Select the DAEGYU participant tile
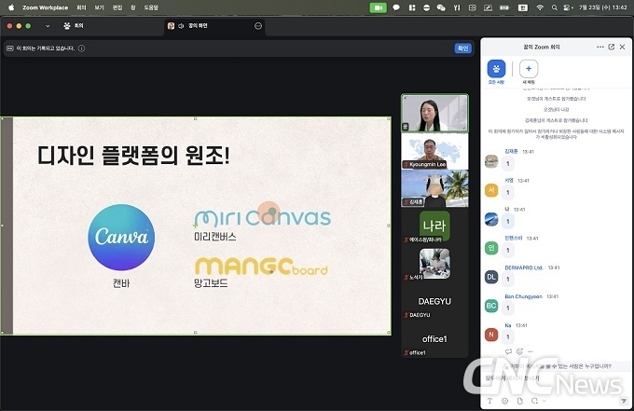The image size is (634, 411). (434, 301)
